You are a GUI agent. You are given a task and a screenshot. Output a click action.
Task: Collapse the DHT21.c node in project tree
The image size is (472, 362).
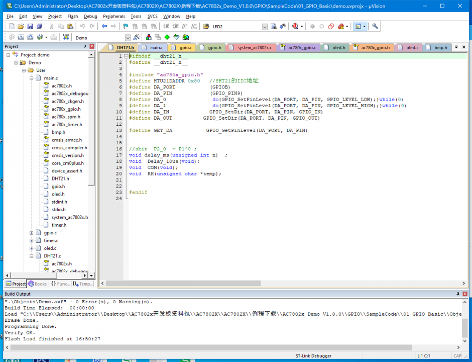[x=31, y=256]
